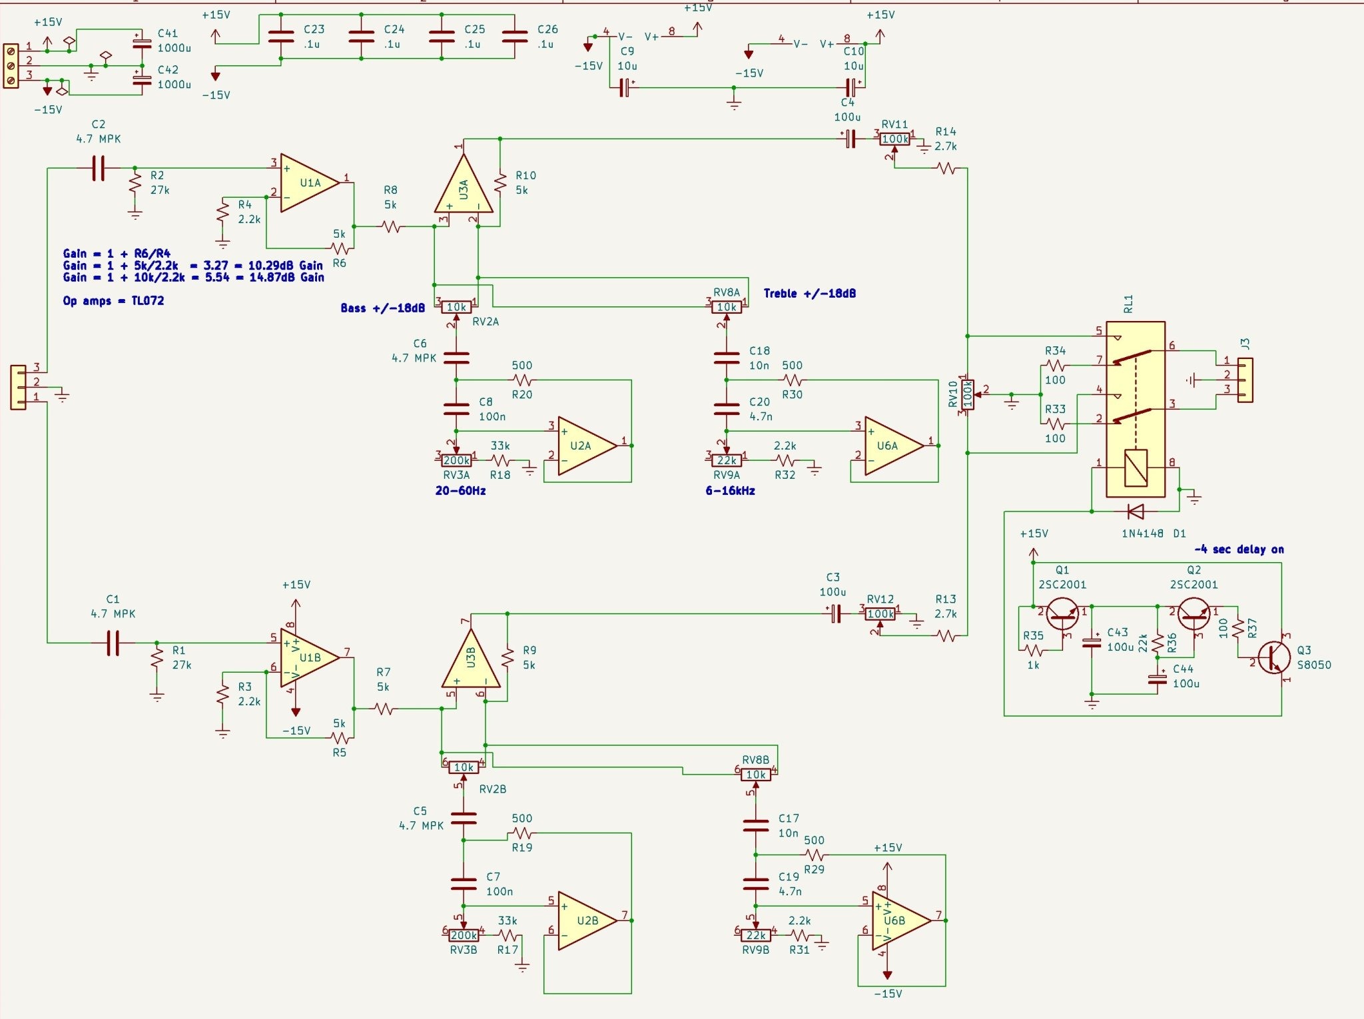Click the R34 100 ohm resistor
1364x1019 pixels.
[x=1055, y=366]
